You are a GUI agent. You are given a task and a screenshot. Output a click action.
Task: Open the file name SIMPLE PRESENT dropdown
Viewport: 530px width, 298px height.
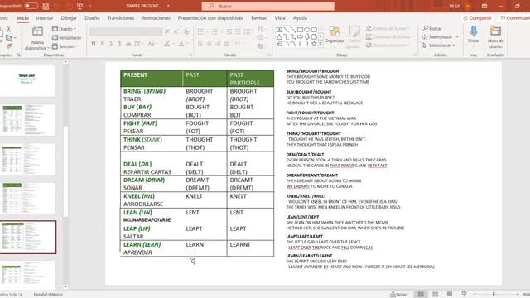tap(168, 6)
